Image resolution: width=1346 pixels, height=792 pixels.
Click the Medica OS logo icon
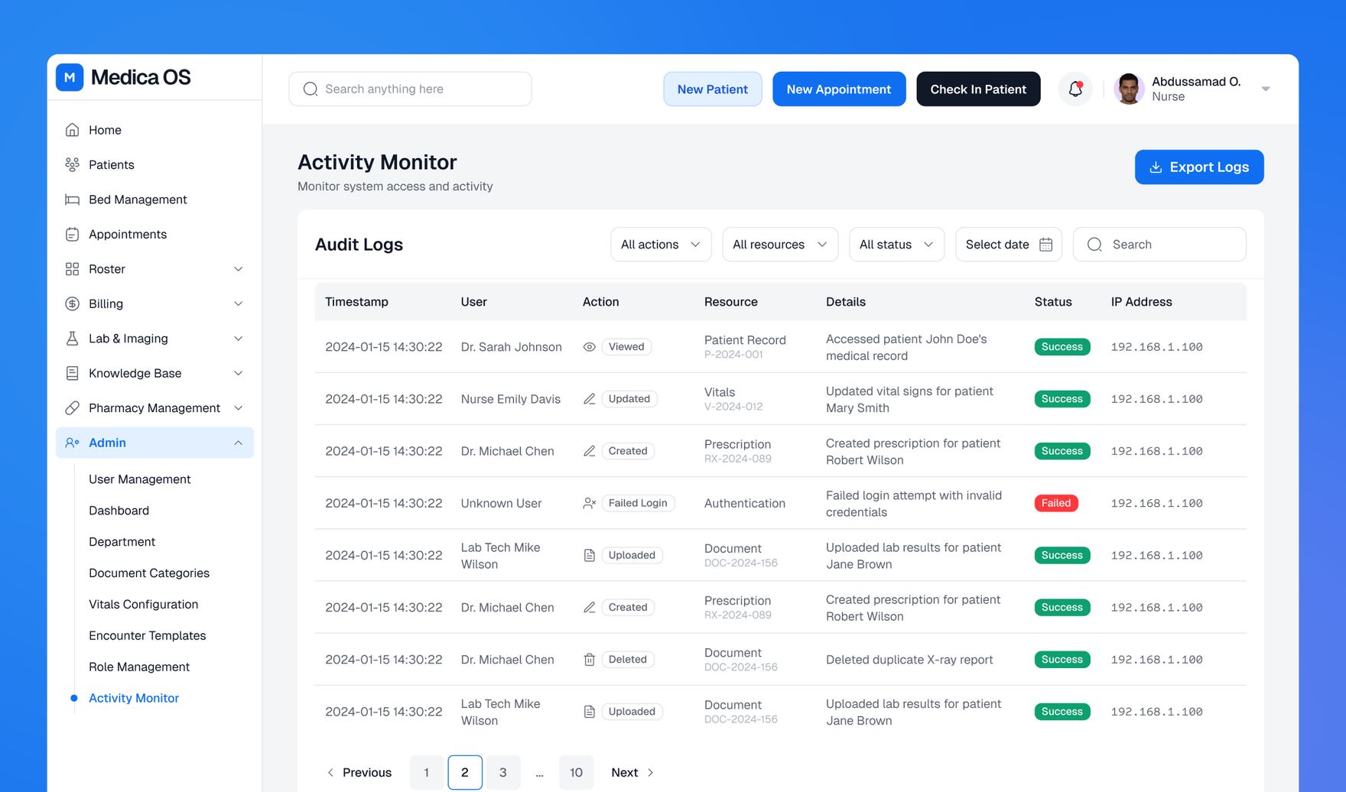[70, 77]
